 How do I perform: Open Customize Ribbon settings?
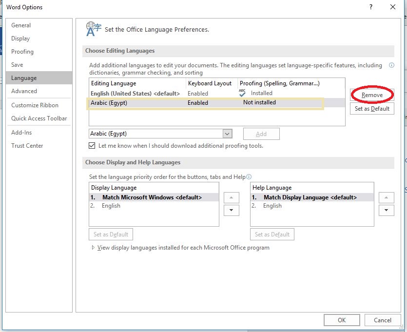(x=39, y=105)
